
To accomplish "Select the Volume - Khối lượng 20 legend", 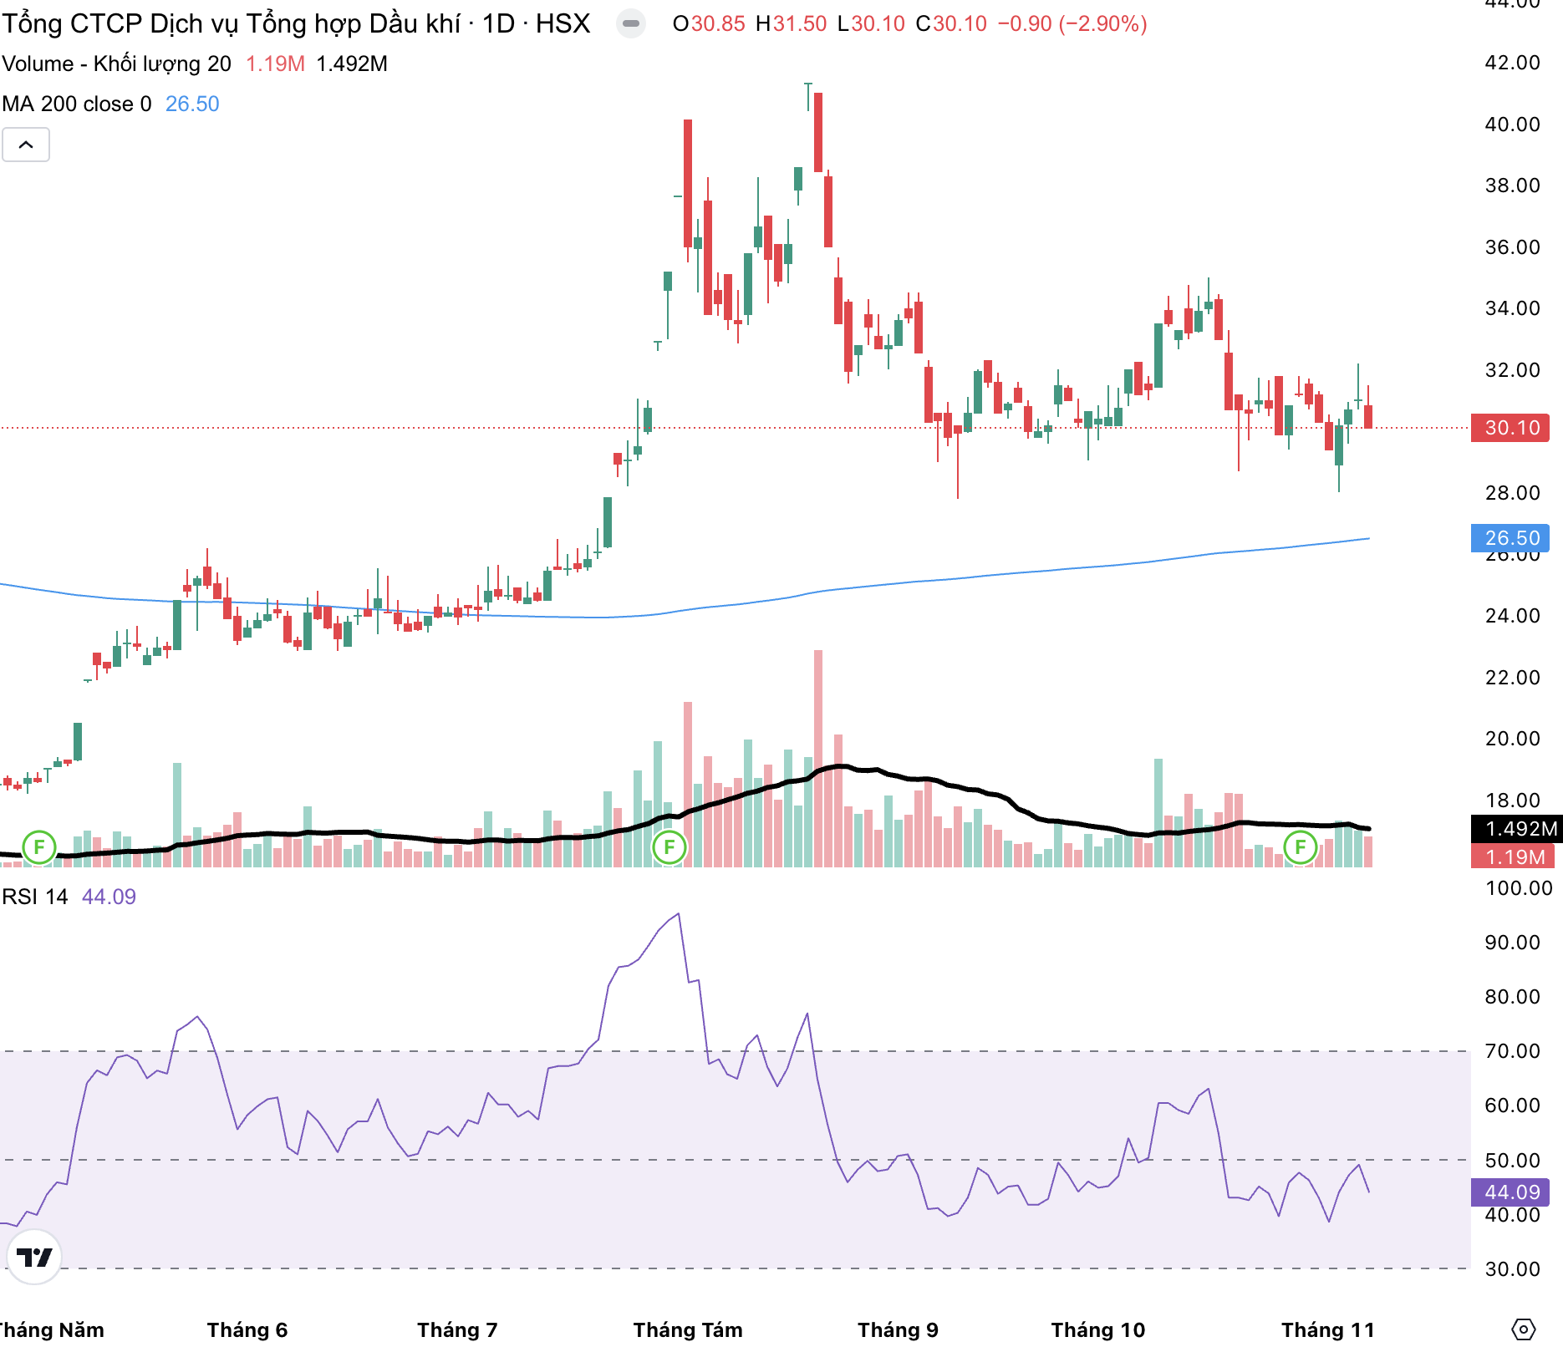I will coord(116,64).
